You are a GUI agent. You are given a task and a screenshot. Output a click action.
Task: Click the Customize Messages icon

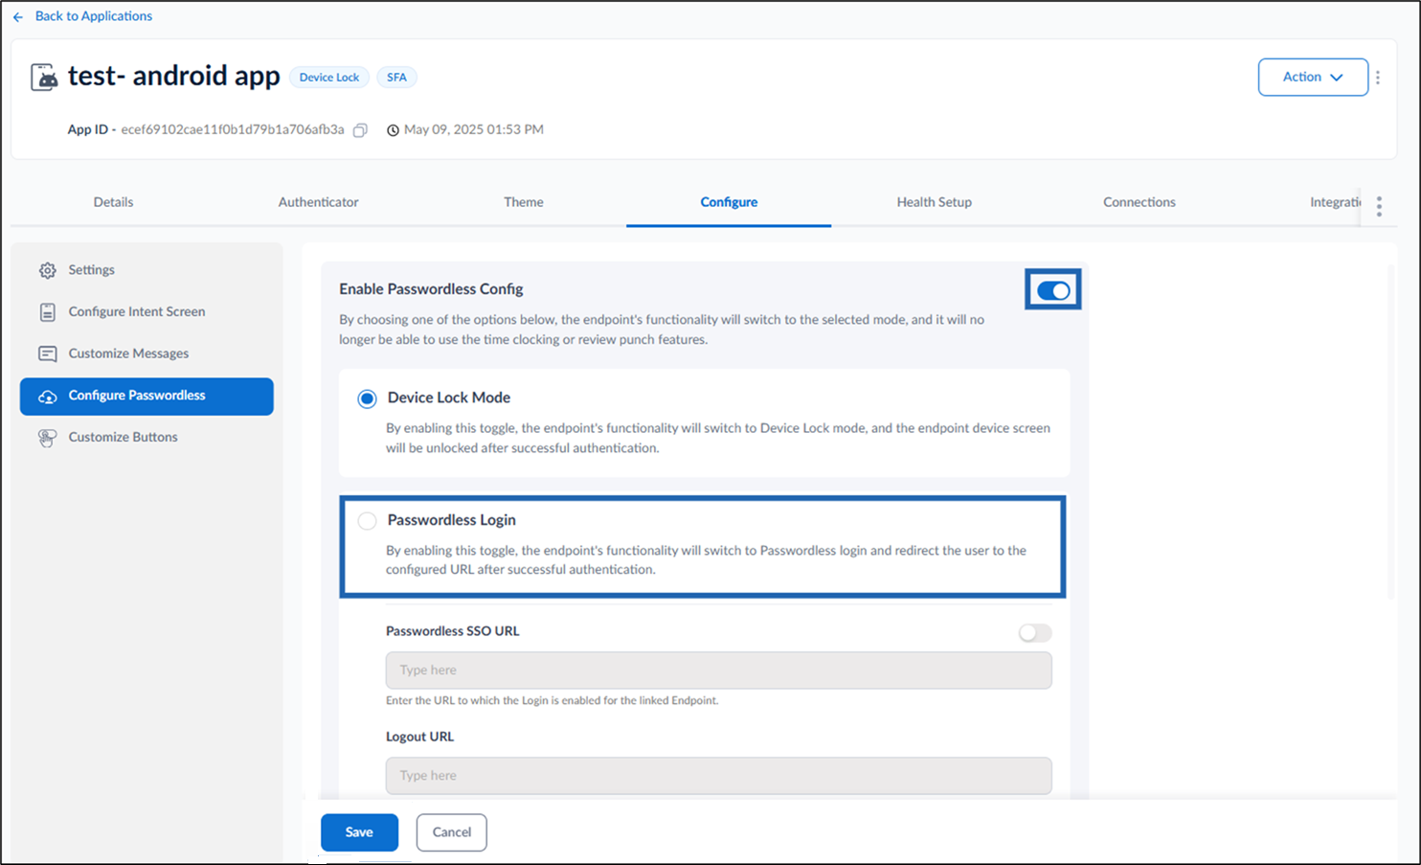pos(47,353)
